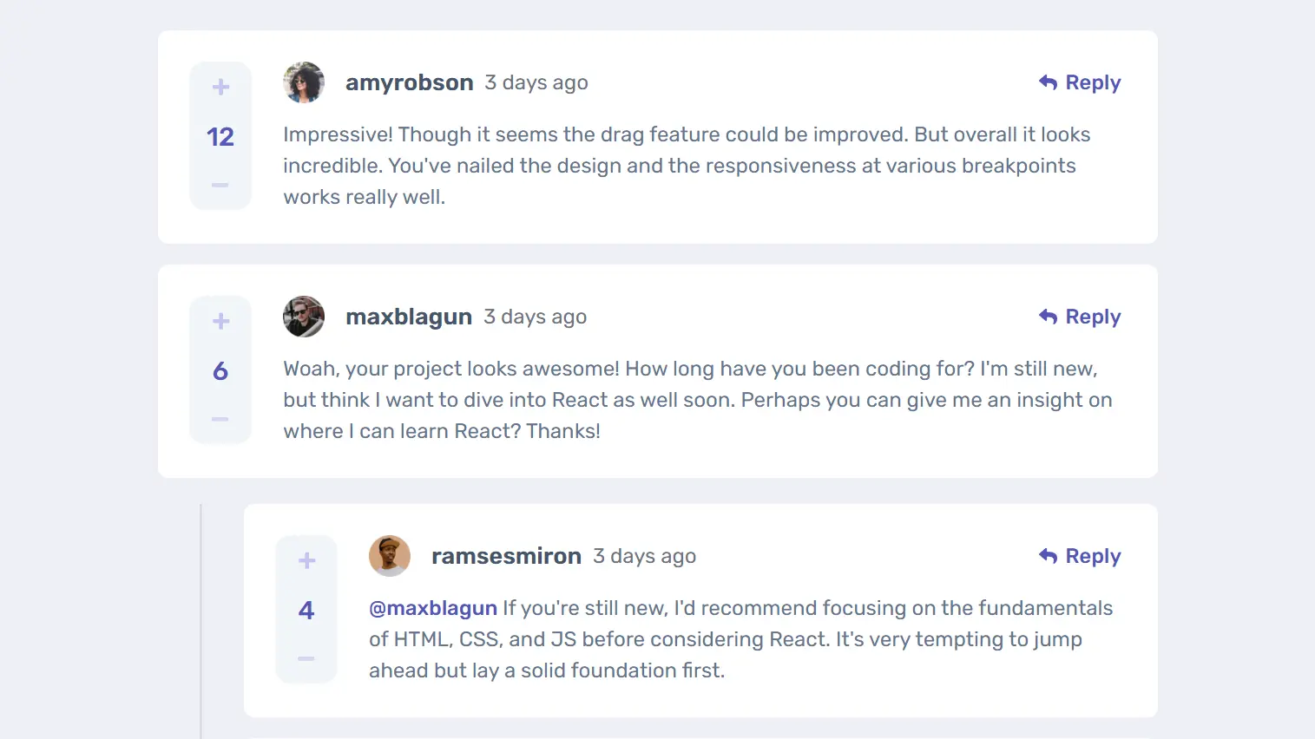Downvote ramsesmiron's reply with the minus icon
The height and width of the screenshot is (739, 1315).
click(x=306, y=658)
